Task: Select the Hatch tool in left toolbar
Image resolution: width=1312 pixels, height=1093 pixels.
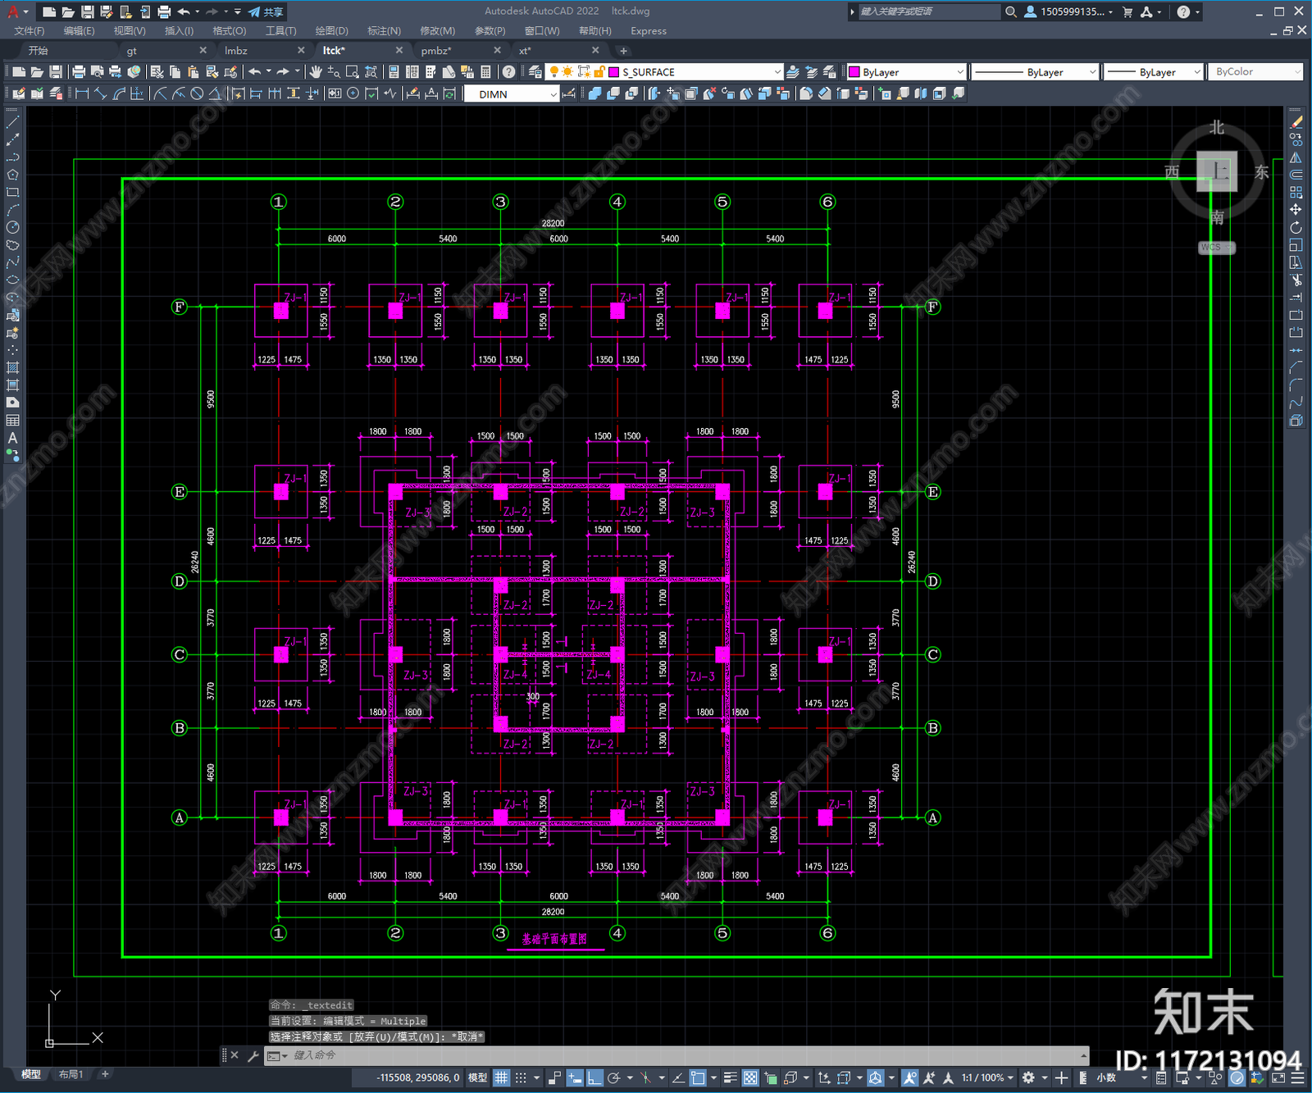Action: (x=12, y=367)
